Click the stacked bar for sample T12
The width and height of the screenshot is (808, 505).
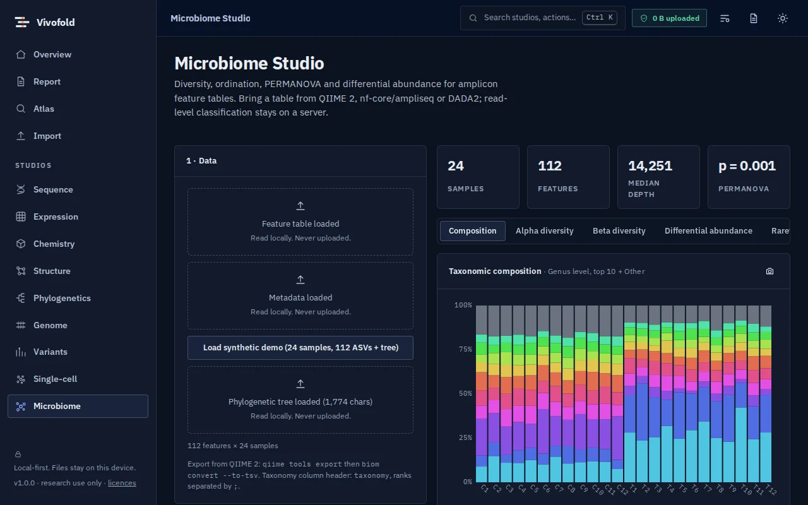(766, 394)
